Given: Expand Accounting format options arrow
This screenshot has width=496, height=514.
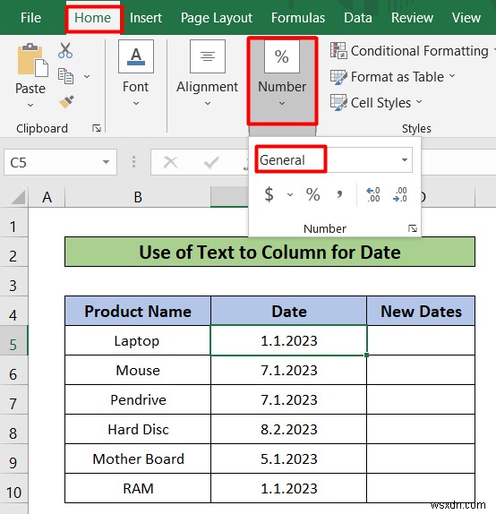Looking at the screenshot, I should click(x=290, y=194).
